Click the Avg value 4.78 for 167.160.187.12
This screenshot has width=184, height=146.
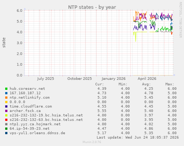(149, 93)
